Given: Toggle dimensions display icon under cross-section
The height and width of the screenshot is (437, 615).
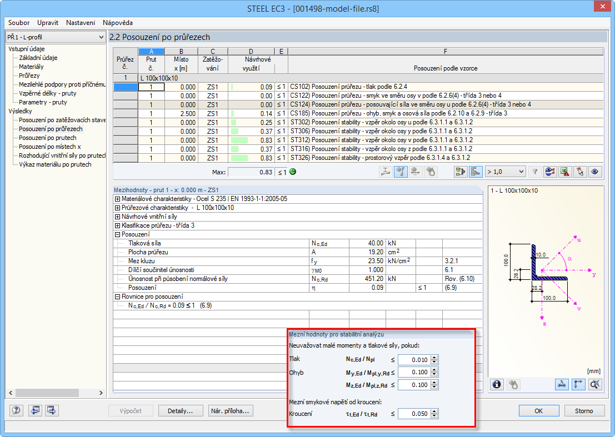Looking at the screenshot, I should click(562, 384).
